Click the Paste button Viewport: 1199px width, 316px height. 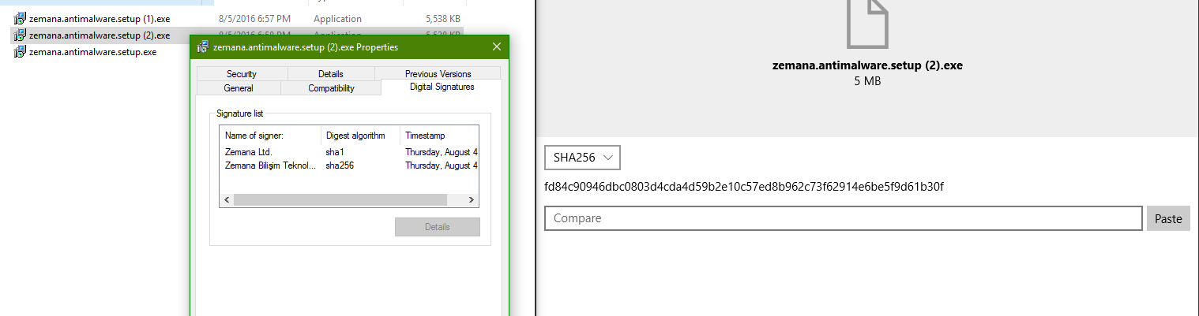pyautogui.click(x=1168, y=218)
